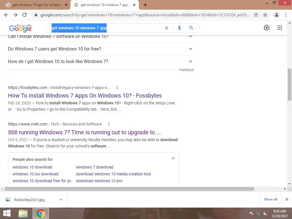Click the Chrome taskbar icon
Viewport: 292px width, 219px height.
41,213
